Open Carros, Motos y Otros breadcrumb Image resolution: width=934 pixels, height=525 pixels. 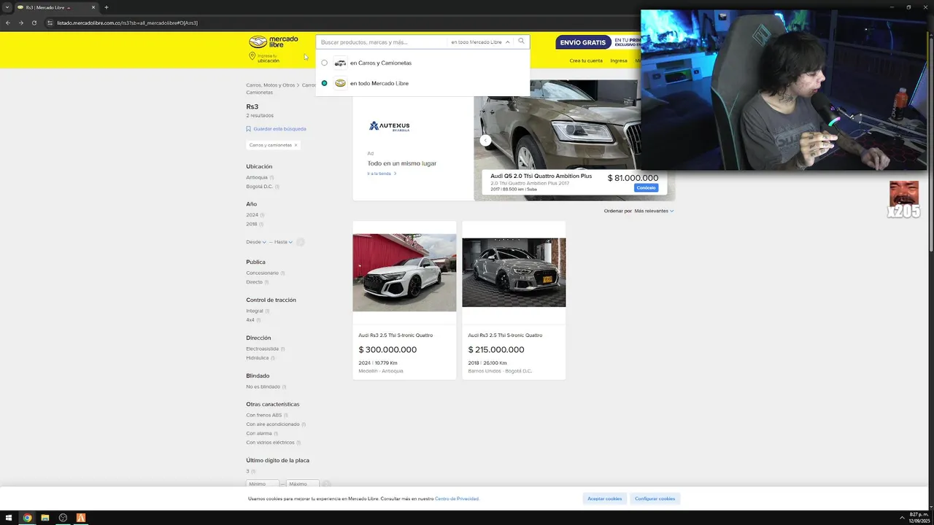[271, 85]
